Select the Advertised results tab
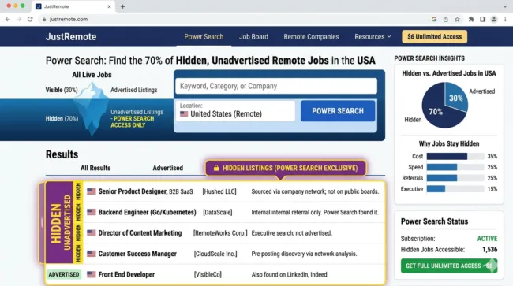The image size is (513, 286). click(x=168, y=168)
